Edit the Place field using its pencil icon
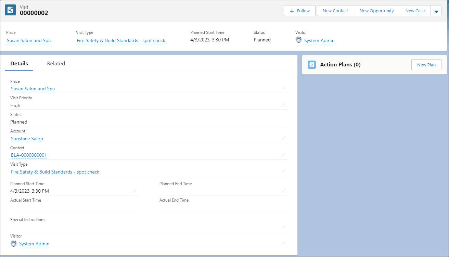Screen dimensions: 449x257 click(283, 88)
